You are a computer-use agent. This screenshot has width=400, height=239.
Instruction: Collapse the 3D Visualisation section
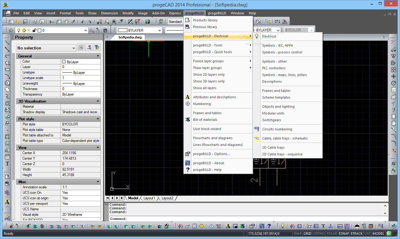[x=98, y=101]
